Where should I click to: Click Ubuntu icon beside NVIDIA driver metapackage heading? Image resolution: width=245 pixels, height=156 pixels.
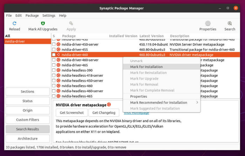click(109, 104)
